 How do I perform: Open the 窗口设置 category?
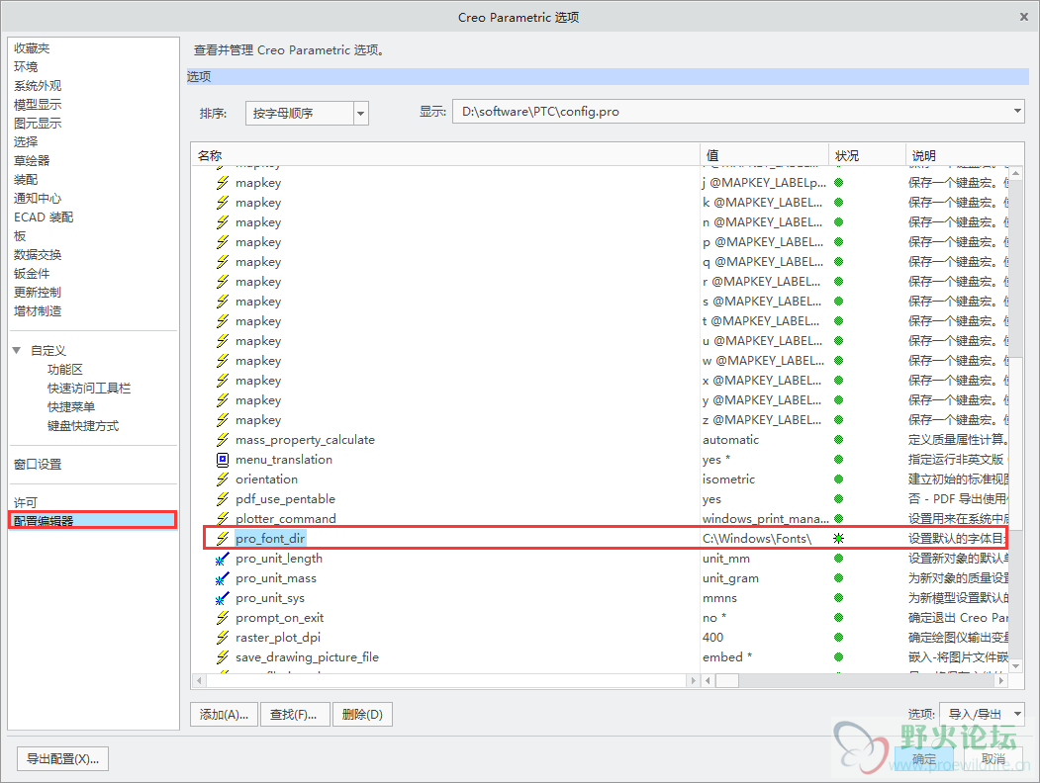point(38,465)
